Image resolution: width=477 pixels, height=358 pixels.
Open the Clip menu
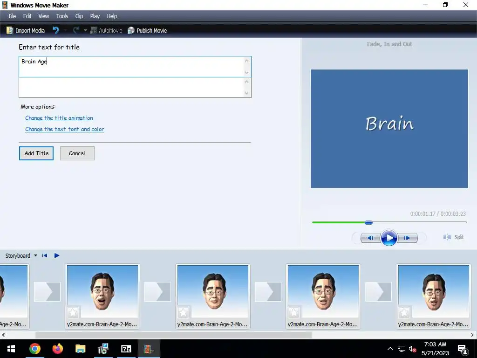[x=79, y=16]
